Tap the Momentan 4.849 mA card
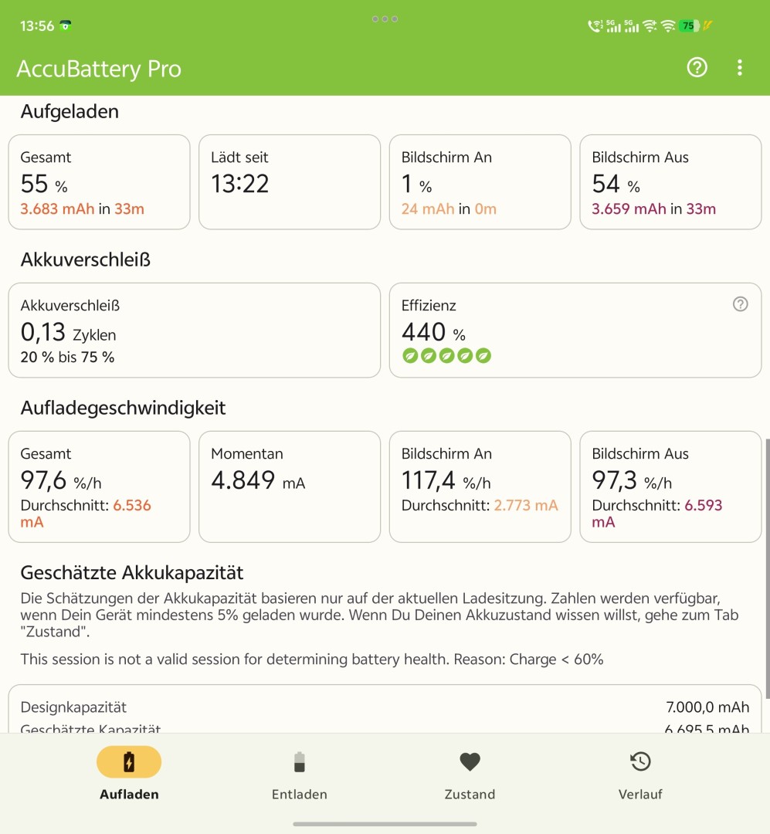Image resolution: width=770 pixels, height=834 pixels. point(290,486)
